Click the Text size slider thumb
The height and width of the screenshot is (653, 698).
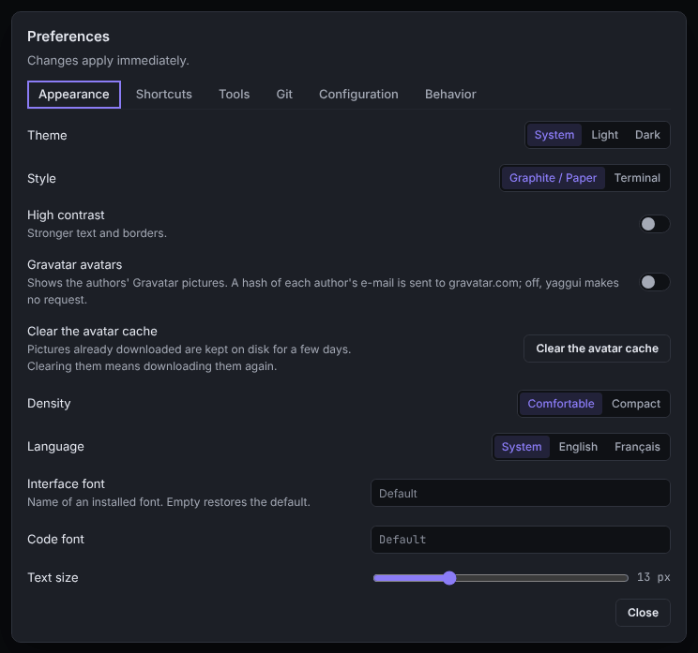tap(449, 578)
